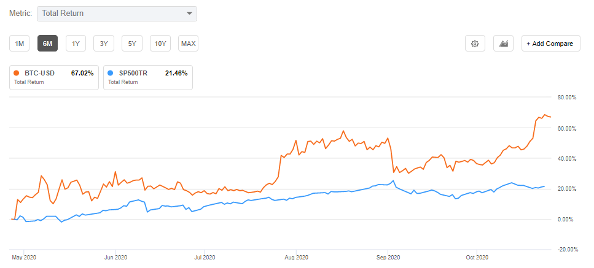Click the mountain chart style icon
Screen dimensions: 594x268
coord(504,44)
